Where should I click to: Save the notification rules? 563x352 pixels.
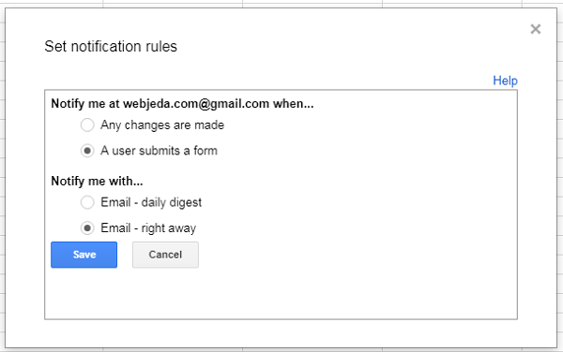[84, 255]
